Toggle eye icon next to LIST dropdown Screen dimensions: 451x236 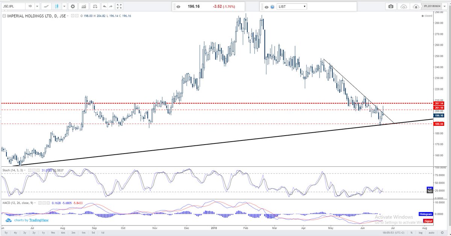click(x=266, y=7)
